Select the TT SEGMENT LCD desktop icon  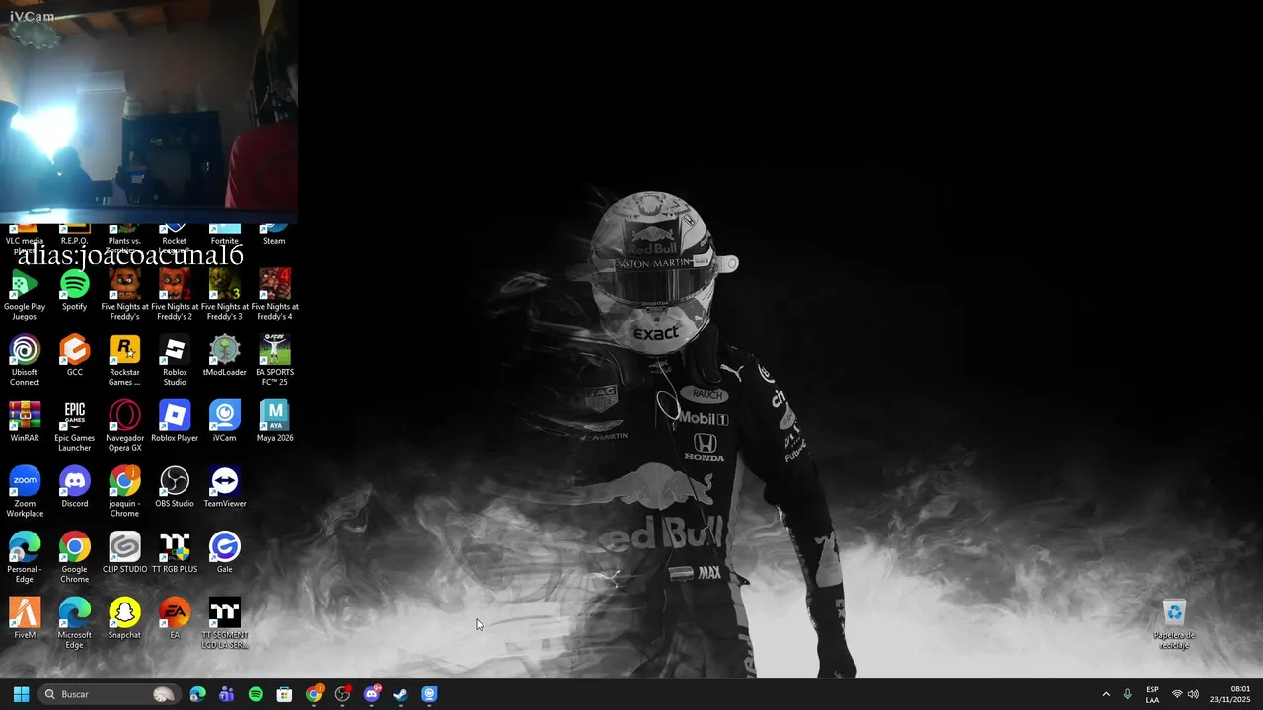[224, 624]
